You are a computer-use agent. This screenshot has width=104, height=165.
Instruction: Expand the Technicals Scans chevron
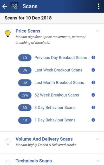(98, 161)
